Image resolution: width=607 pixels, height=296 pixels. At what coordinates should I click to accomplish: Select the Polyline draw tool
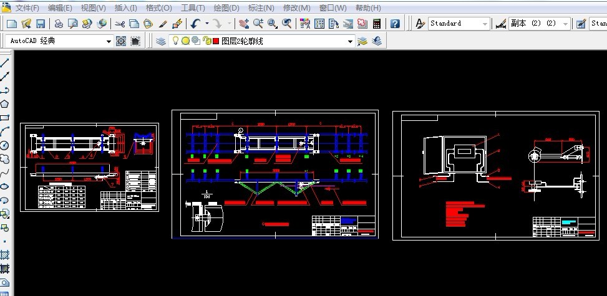tap(4, 90)
